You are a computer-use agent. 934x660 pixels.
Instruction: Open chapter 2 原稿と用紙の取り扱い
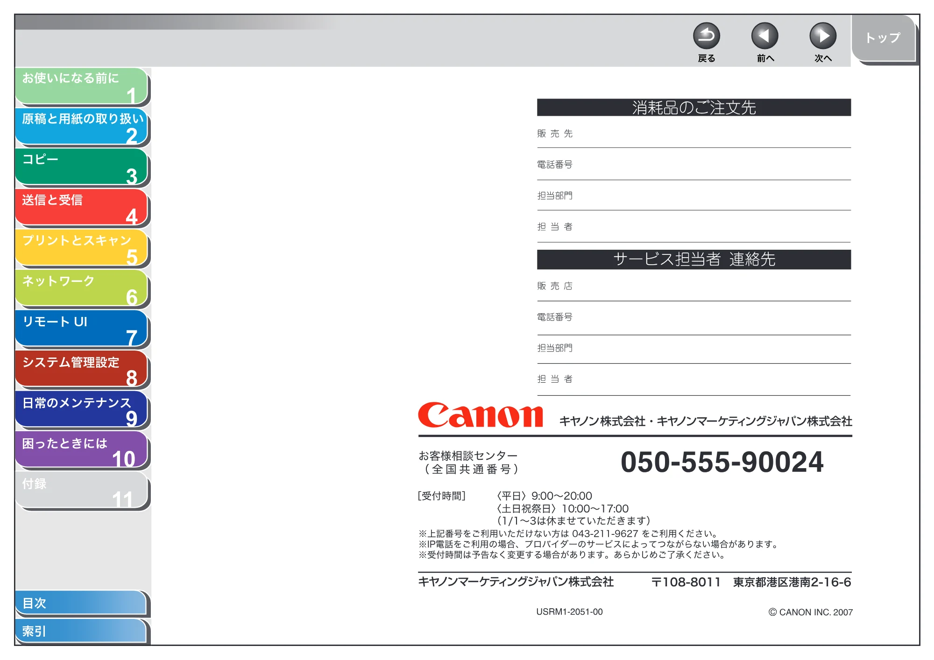pos(82,126)
